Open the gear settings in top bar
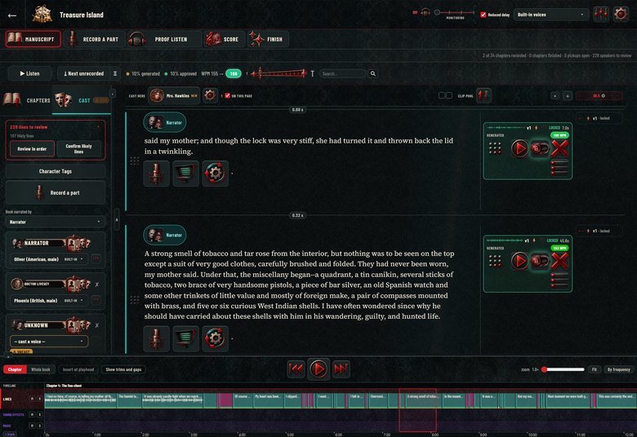 tap(621, 15)
